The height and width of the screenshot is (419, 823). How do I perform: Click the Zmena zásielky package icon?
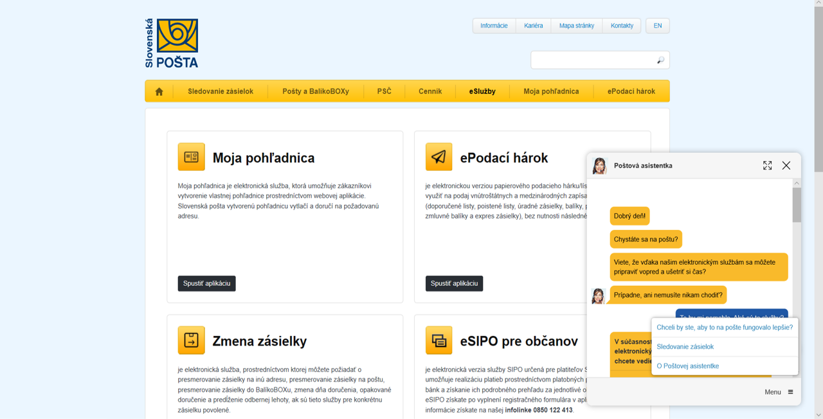[191, 341]
